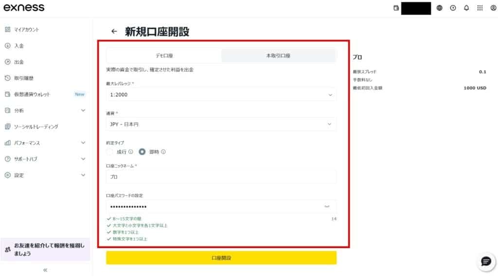498x280 pixels.
Task: Click the 8〜15文字の間 password requirement
Action: tap(127, 219)
